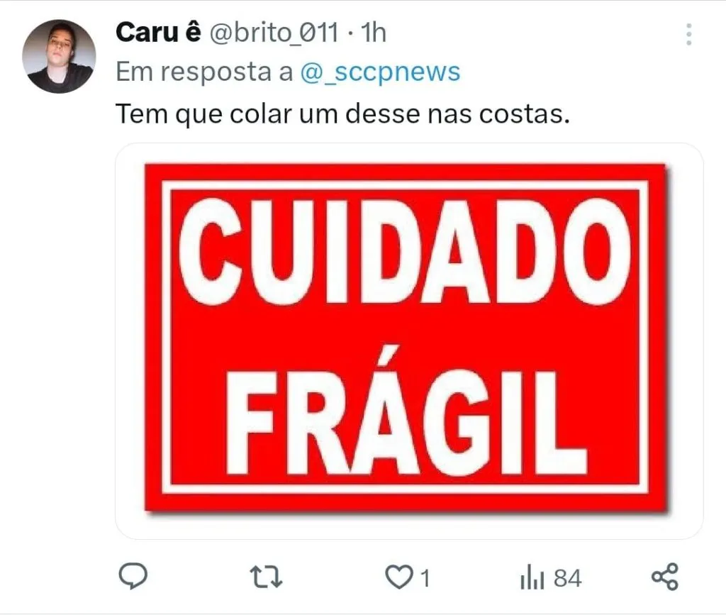Click the white margin of the image card

130,341
